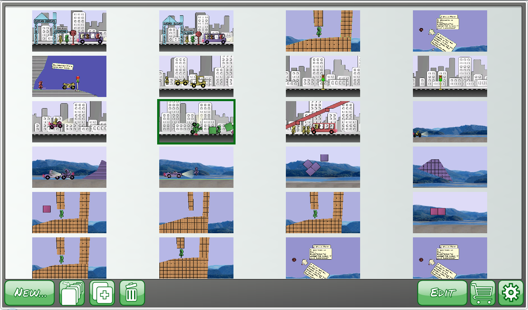Duplicate scene with the plus copy icon

(x=102, y=293)
